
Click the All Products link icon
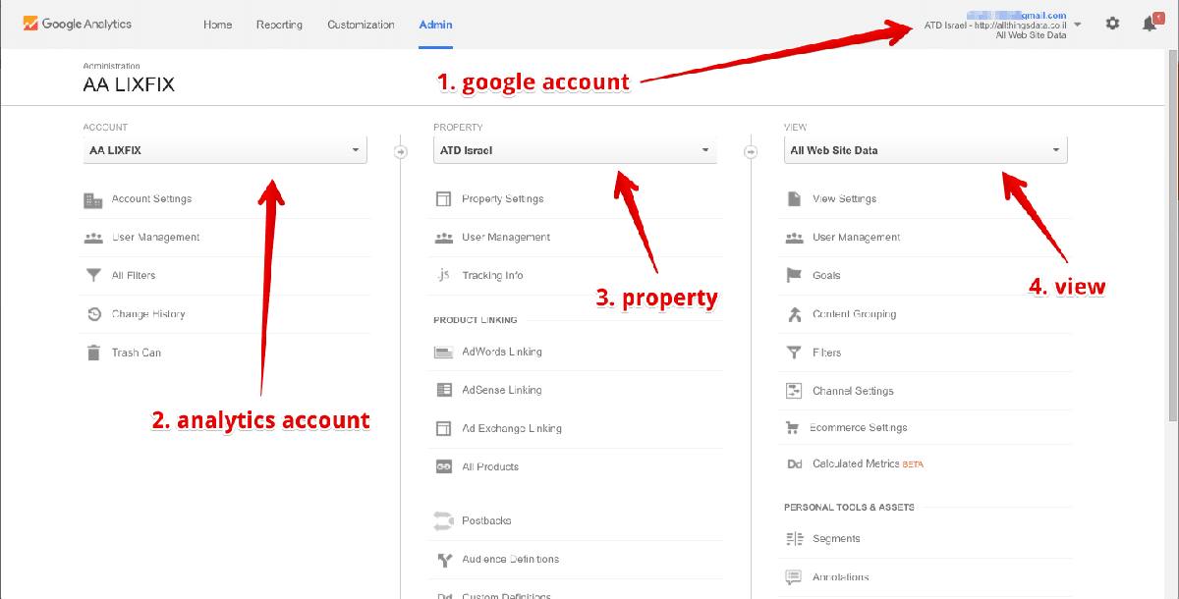443,467
